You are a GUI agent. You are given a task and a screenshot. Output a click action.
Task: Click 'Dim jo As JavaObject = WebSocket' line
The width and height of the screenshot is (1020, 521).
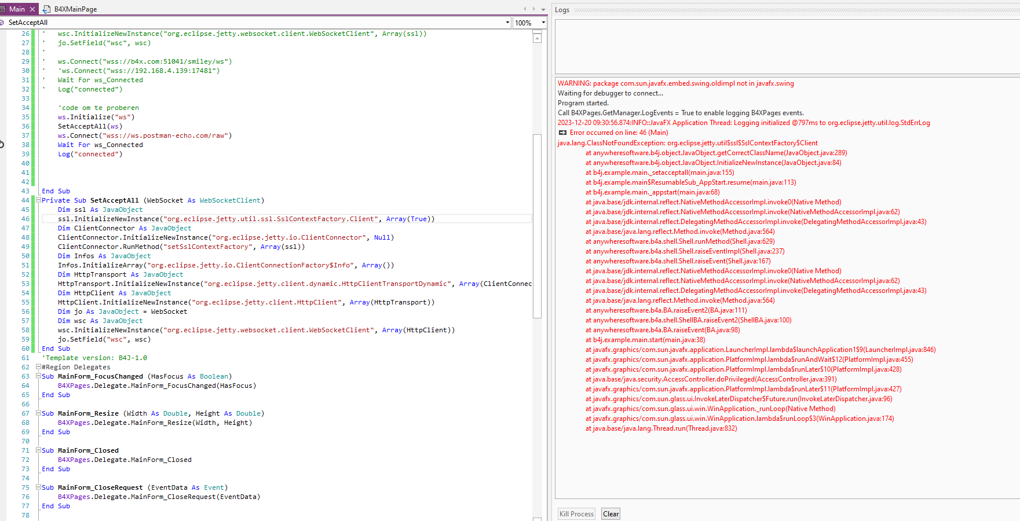tap(123, 311)
